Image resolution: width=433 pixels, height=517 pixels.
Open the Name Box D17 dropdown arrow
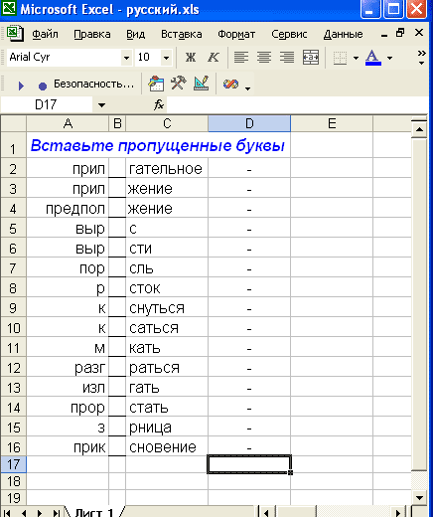coord(101,105)
